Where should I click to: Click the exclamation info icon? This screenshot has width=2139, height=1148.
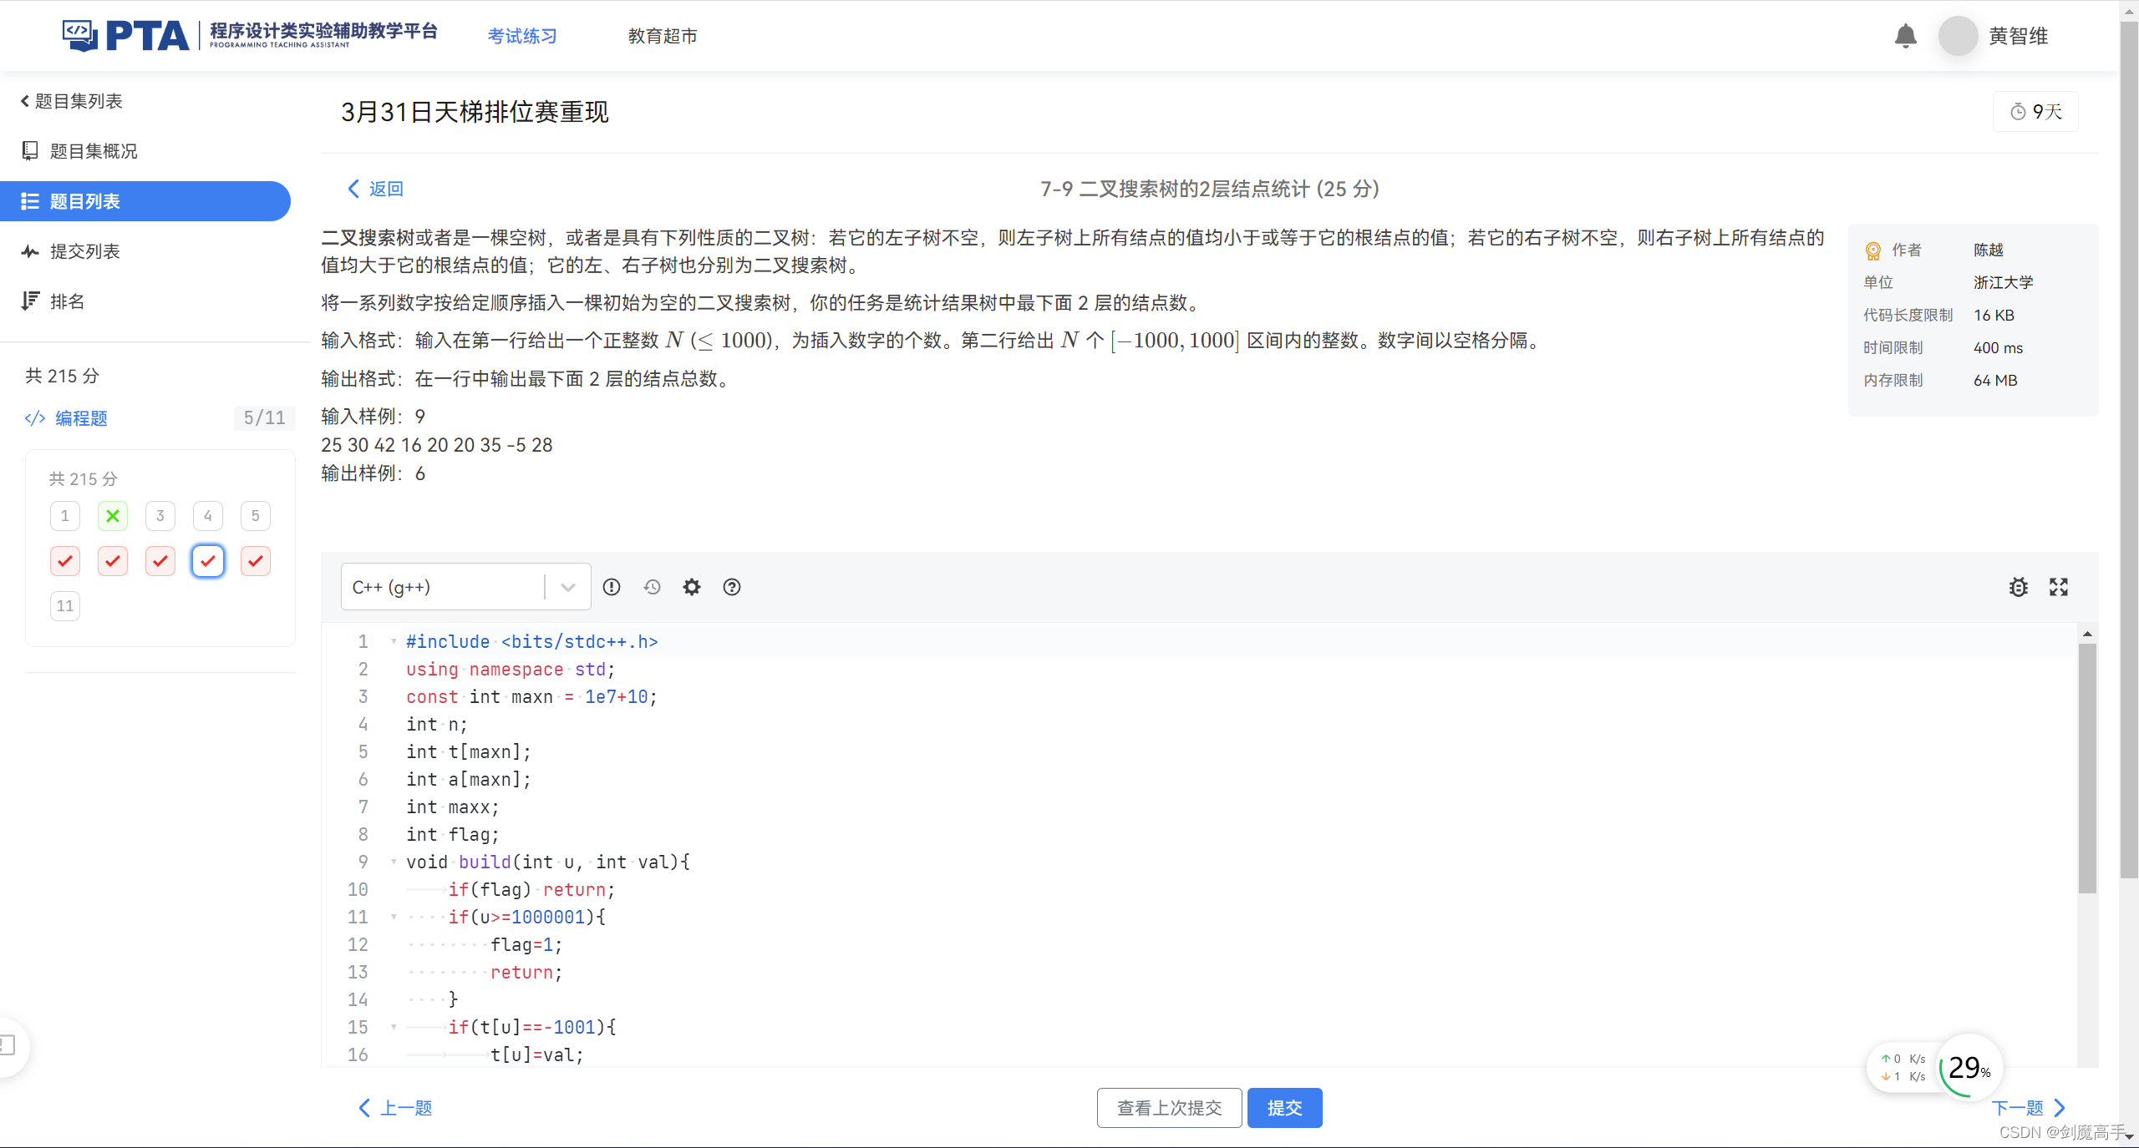pos(612,587)
